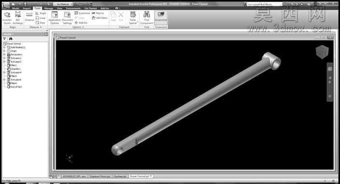Image resolution: width=340 pixels, height=184 pixels.
Task: Open the VBA Editor
Action: point(100,18)
